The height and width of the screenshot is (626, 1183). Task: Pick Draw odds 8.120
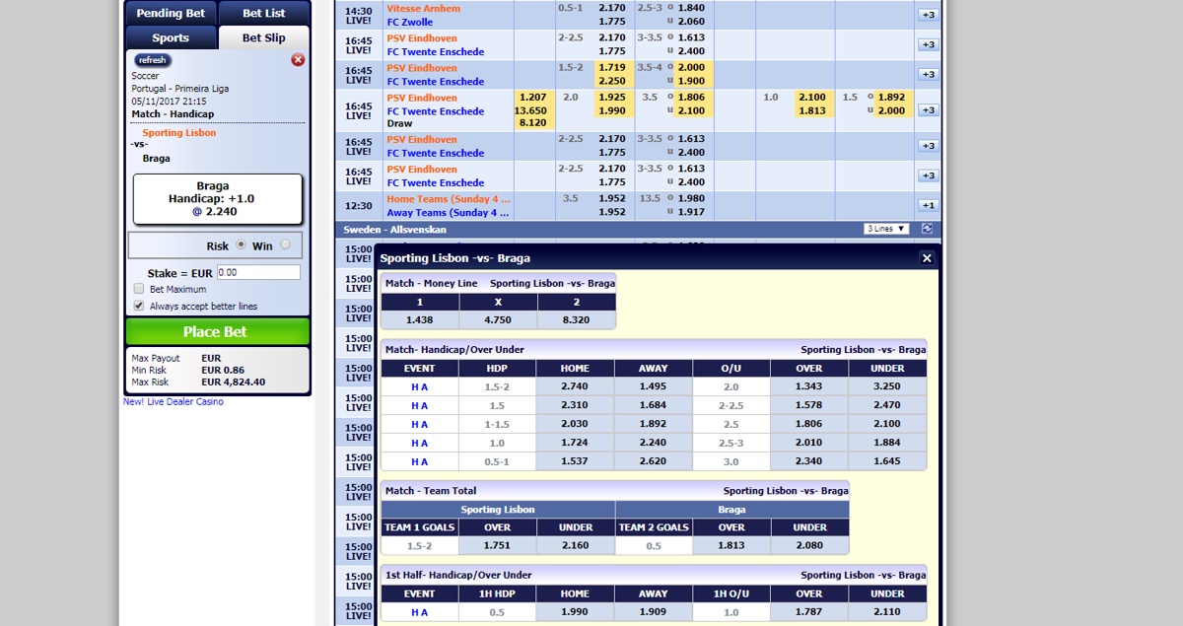(532, 123)
